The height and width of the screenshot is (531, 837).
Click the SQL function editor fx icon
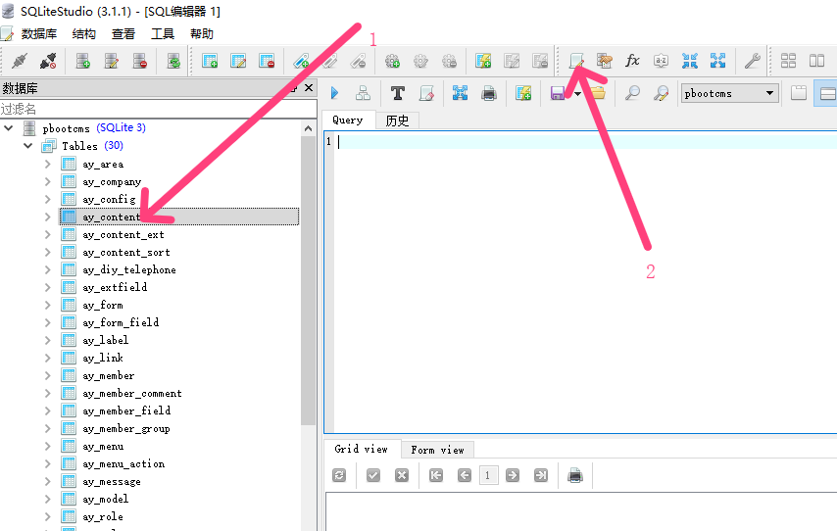632,61
